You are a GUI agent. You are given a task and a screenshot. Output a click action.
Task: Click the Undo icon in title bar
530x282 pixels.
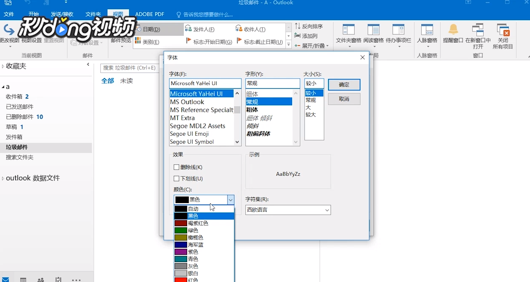[x=27, y=3]
